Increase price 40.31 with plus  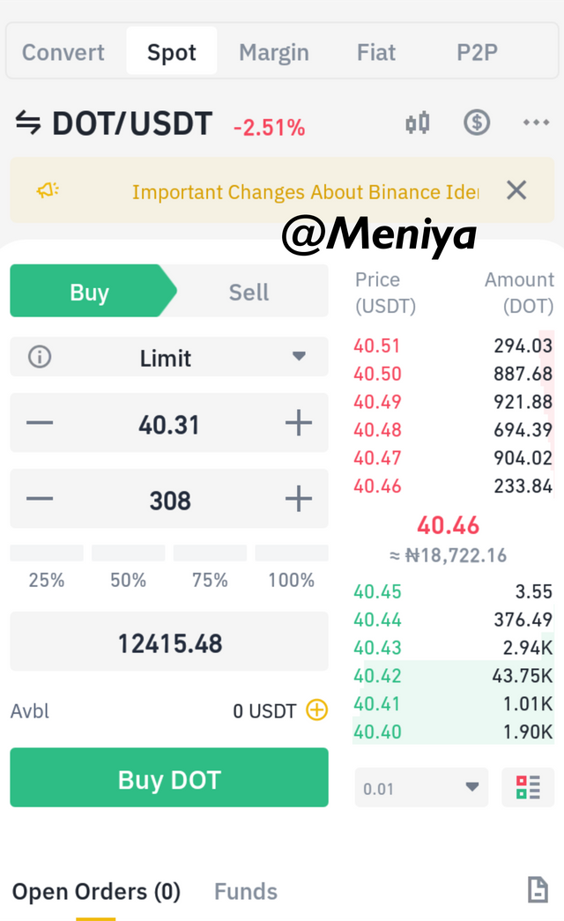coord(299,423)
